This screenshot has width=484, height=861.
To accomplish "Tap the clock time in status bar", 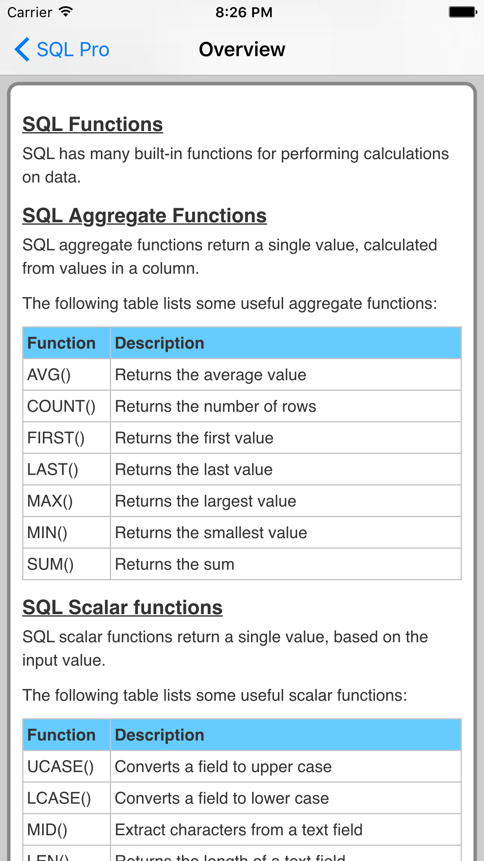I will (244, 12).
